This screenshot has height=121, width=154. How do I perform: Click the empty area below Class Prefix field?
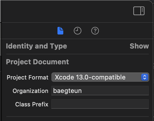pos(78,113)
